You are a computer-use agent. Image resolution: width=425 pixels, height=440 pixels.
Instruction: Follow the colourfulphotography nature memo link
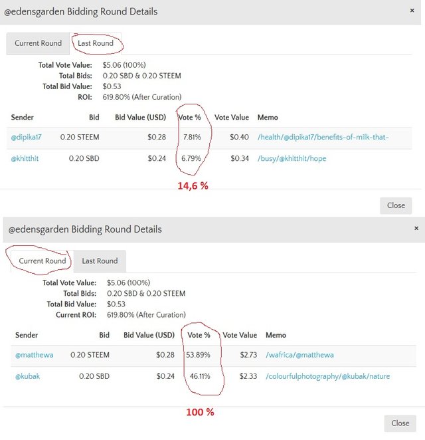click(x=328, y=376)
